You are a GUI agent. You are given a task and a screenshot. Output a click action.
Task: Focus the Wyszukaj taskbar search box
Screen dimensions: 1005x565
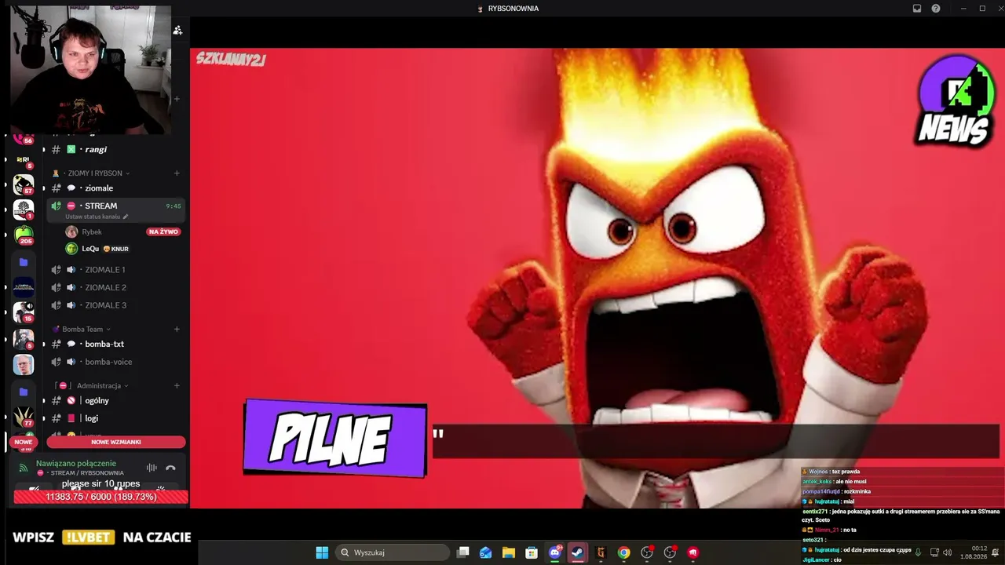[x=393, y=552]
